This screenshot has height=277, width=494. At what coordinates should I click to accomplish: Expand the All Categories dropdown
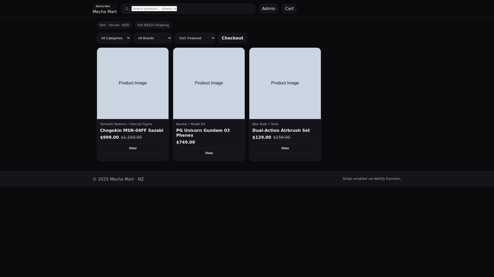click(x=114, y=38)
